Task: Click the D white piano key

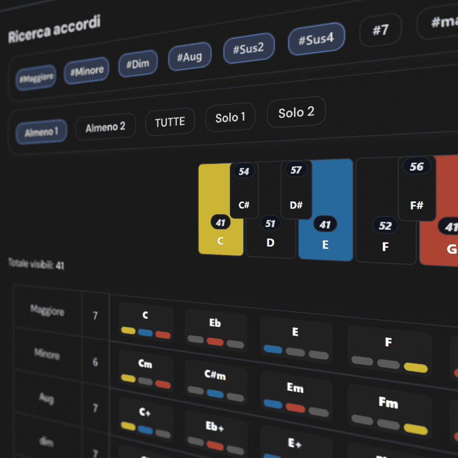Action: coord(271,240)
